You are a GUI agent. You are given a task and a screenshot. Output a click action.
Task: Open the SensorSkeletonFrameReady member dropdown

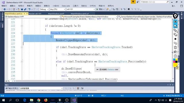tap(145, 17)
